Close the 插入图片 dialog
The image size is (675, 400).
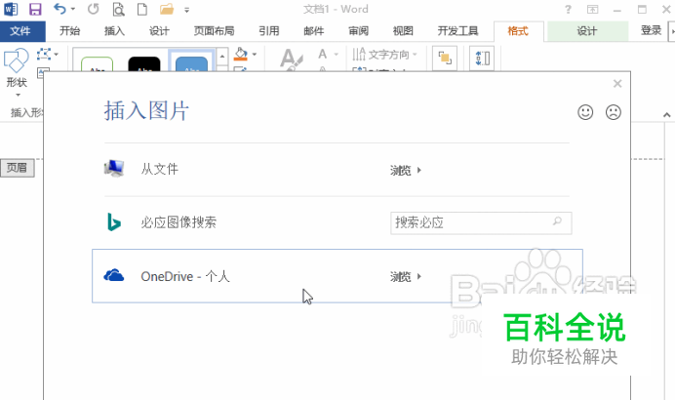coord(617,84)
